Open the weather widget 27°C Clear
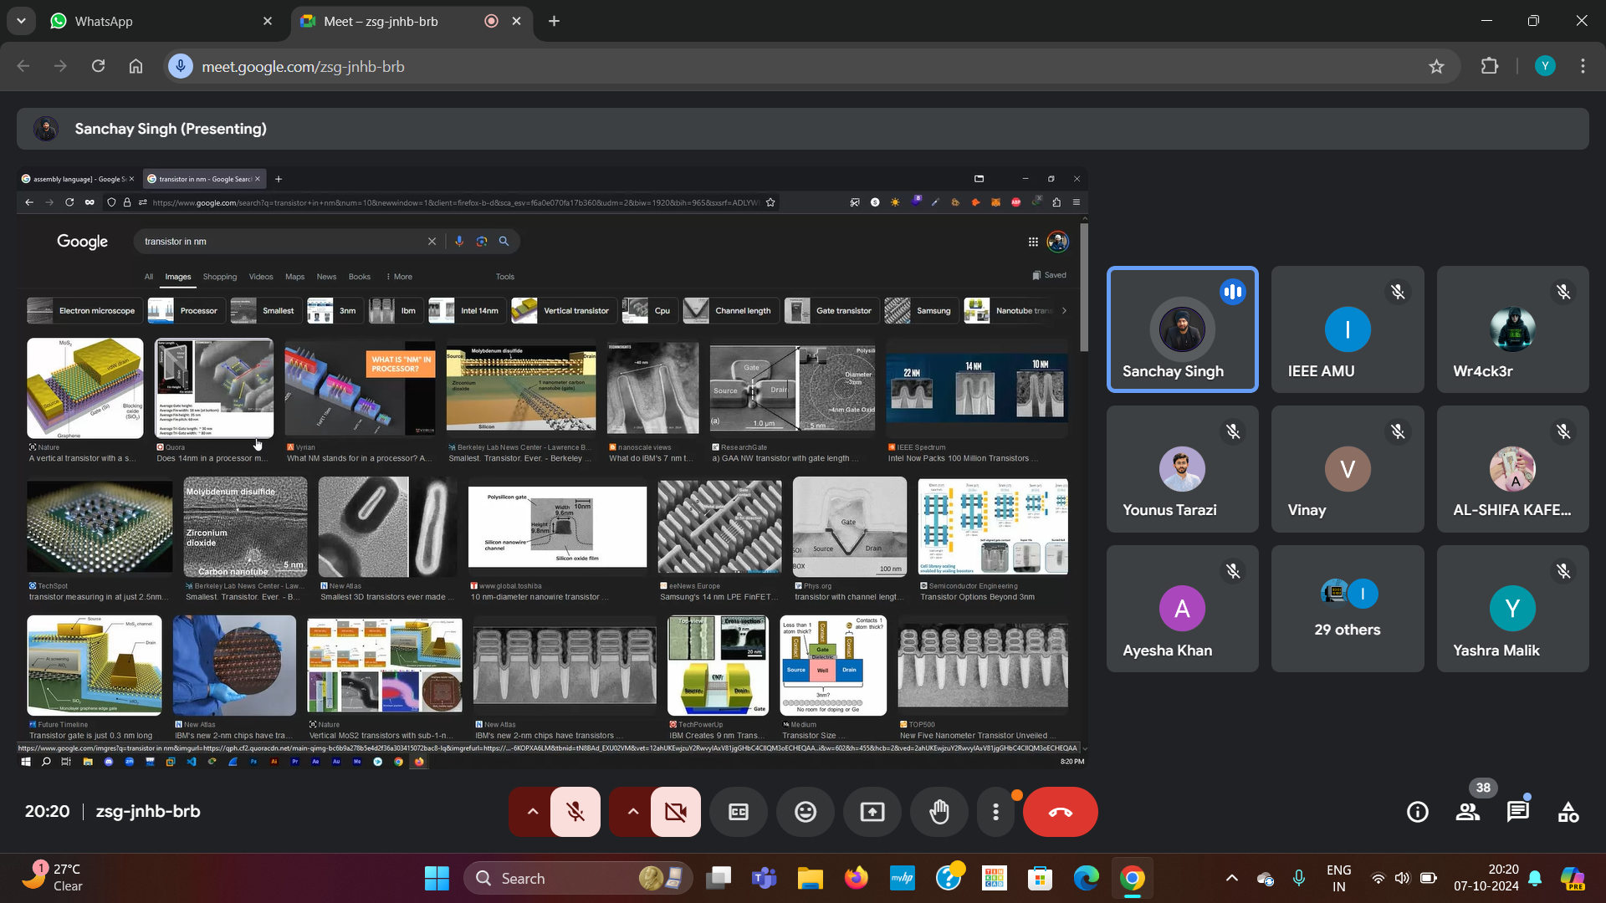The width and height of the screenshot is (1606, 903). point(52,878)
